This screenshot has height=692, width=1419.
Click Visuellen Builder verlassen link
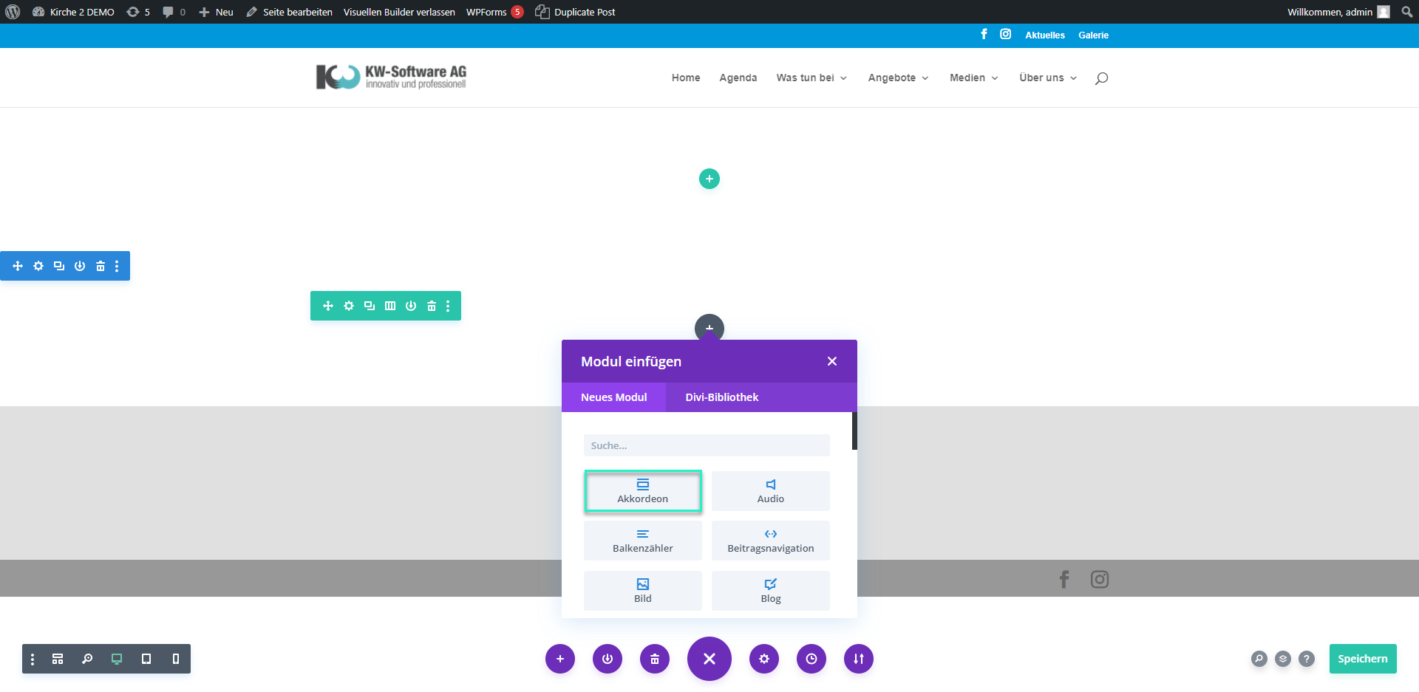click(399, 12)
